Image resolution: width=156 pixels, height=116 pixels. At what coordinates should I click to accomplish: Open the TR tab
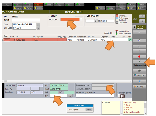(69, 5)
